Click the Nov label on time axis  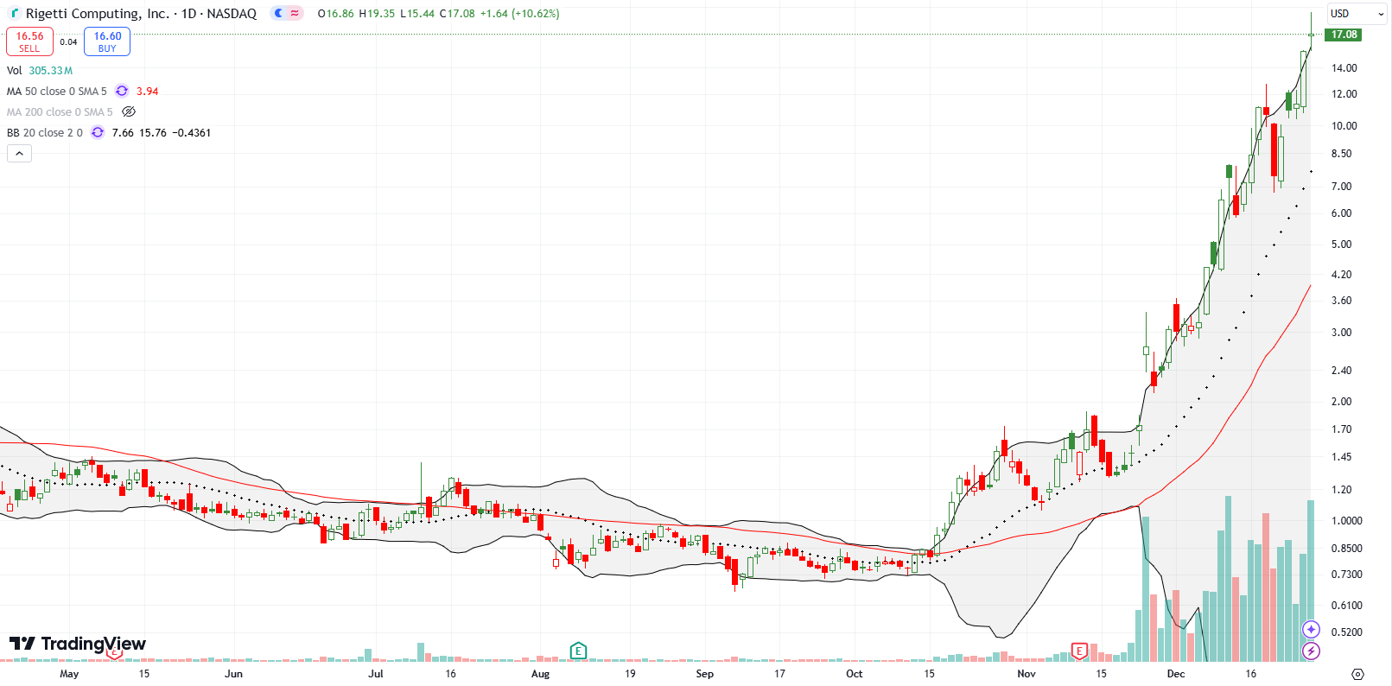[x=1027, y=674]
